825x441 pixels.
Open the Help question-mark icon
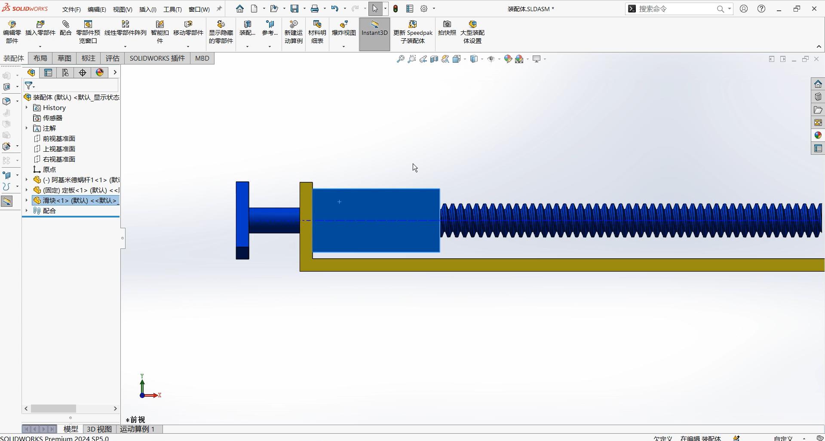point(761,9)
